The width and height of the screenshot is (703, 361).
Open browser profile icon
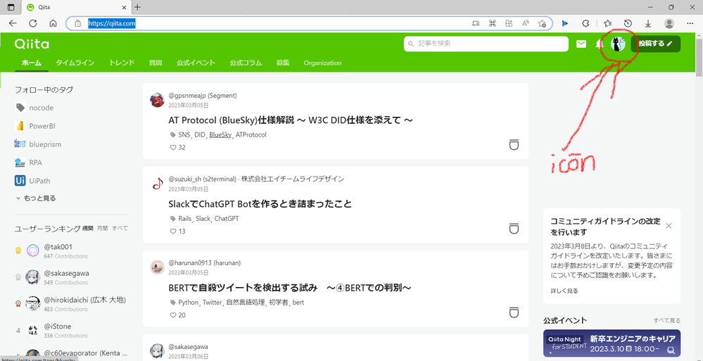669,23
